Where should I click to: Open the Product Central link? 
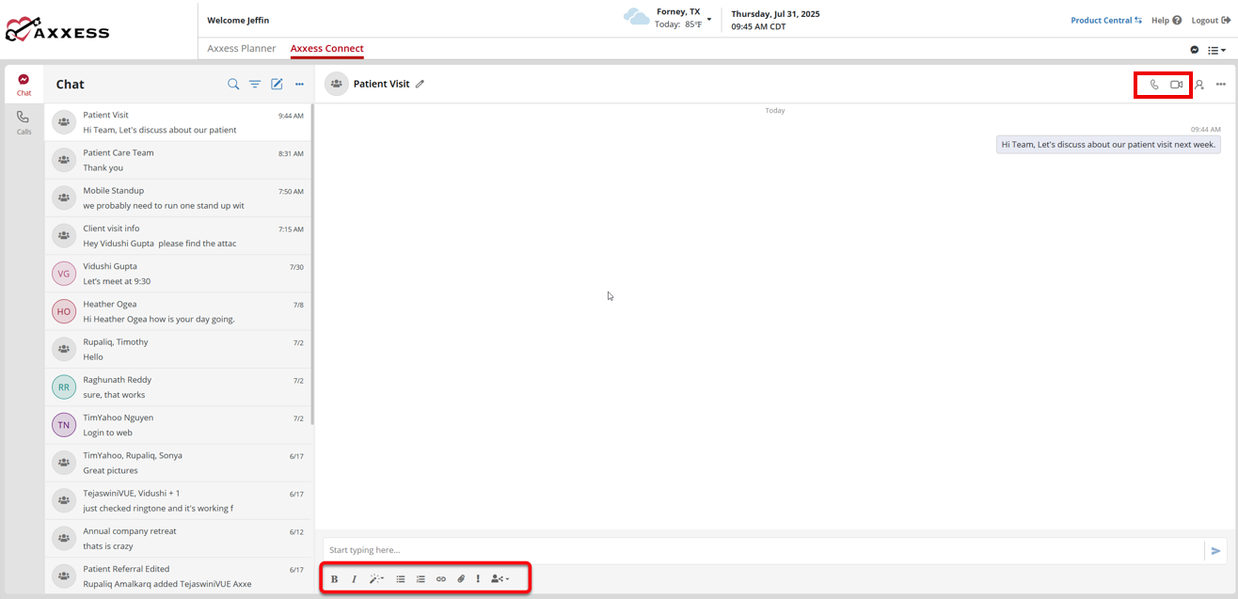(1105, 21)
